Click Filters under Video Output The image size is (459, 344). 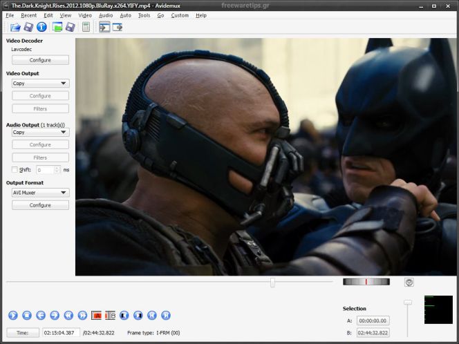pyautogui.click(x=40, y=109)
